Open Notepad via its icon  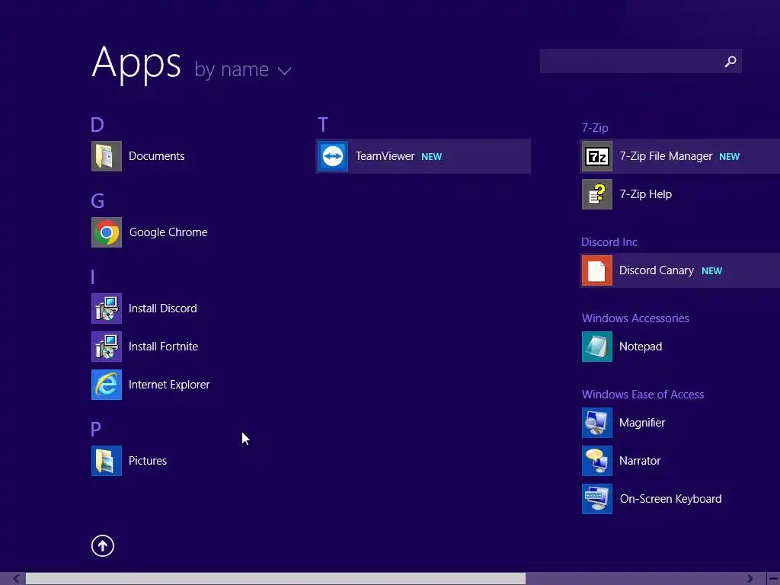click(x=597, y=347)
